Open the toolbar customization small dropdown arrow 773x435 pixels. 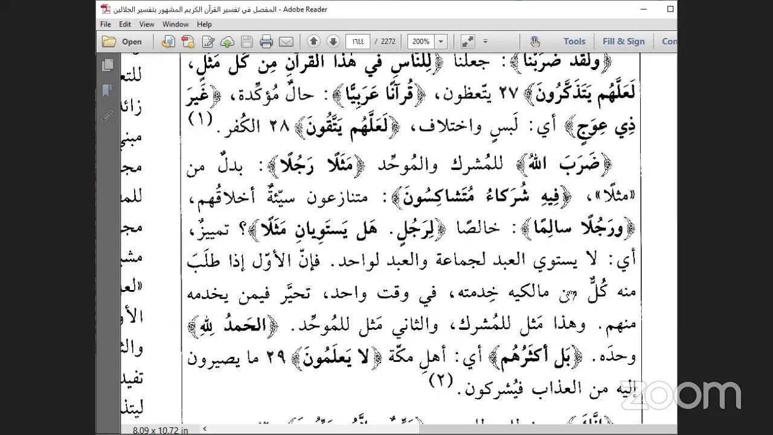point(485,41)
